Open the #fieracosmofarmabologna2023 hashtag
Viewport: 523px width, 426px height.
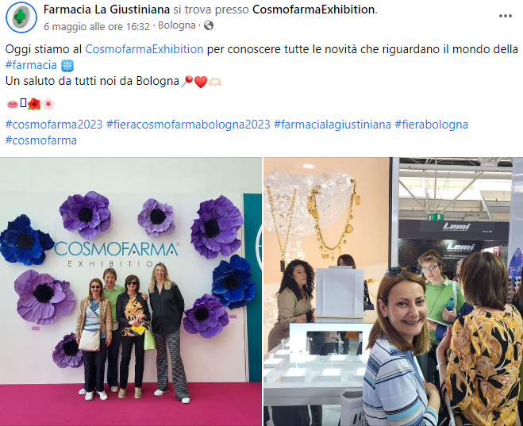188,125
